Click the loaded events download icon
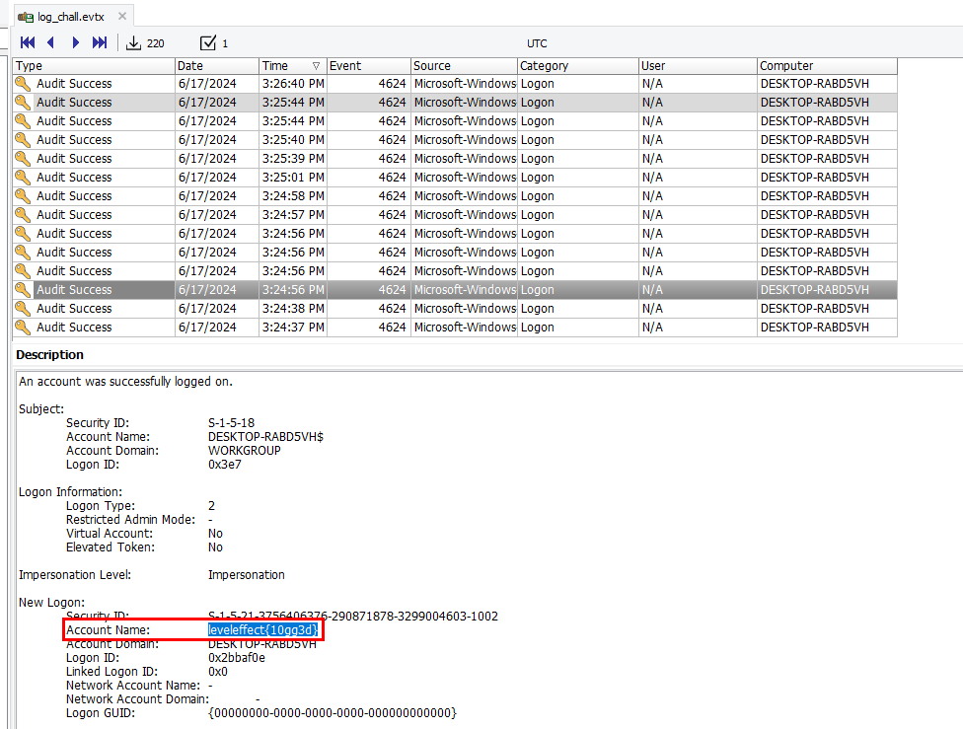 (134, 42)
